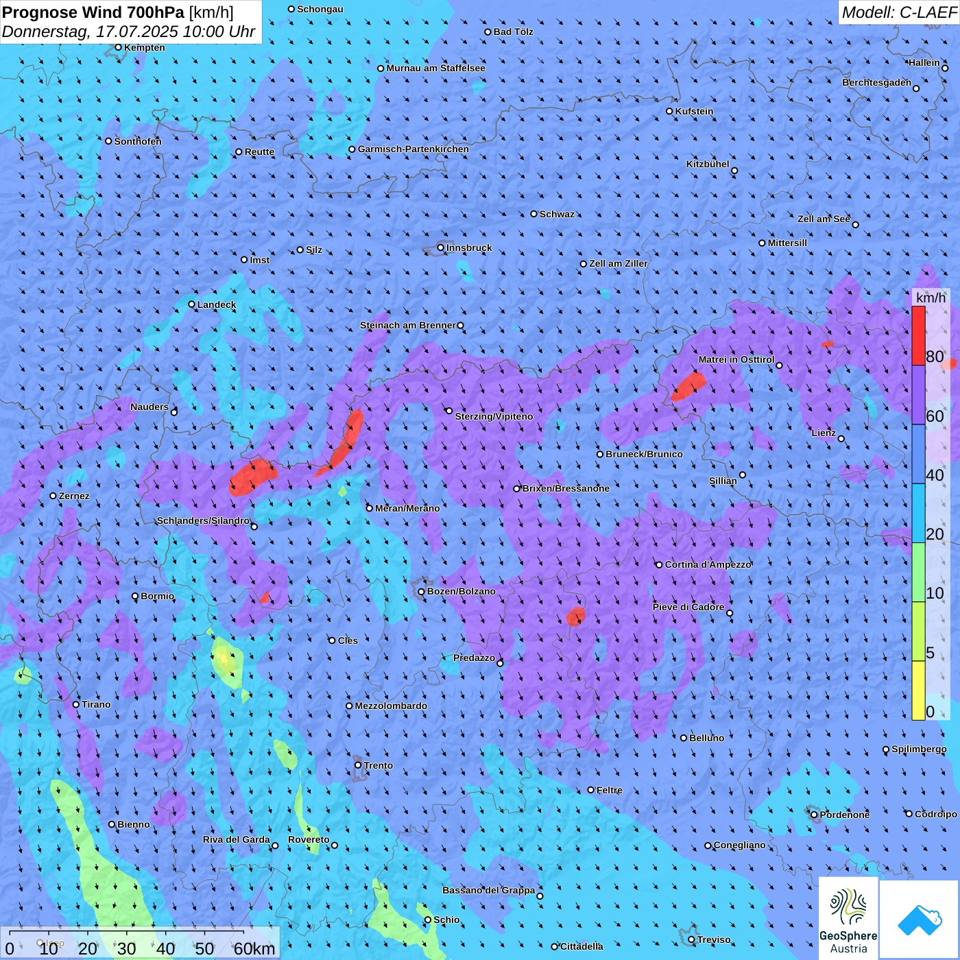Click the forecast date "Donnerstag, 17.07.2025 10:00 Uhr"
This screenshot has width=960, height=960.
(x=129, y=32)
